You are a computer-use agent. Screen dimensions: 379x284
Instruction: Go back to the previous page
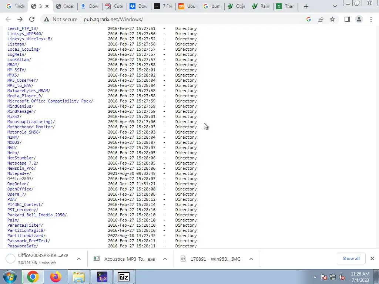click(x=8, y=19)
